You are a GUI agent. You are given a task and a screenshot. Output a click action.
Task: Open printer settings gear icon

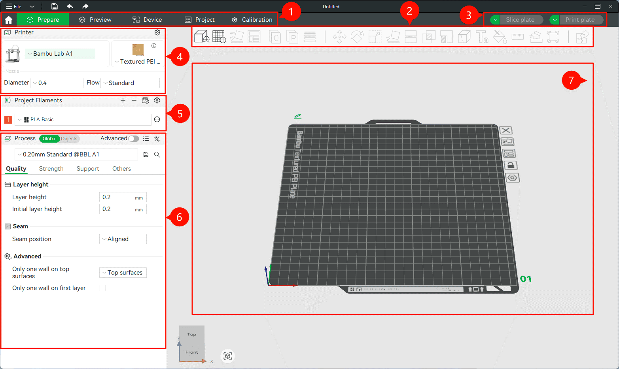point(157,32)
